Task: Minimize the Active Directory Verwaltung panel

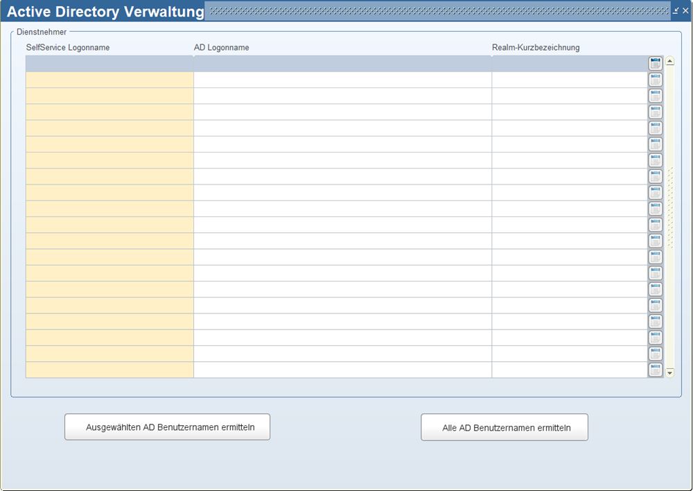Action: [x=676, y=10]
